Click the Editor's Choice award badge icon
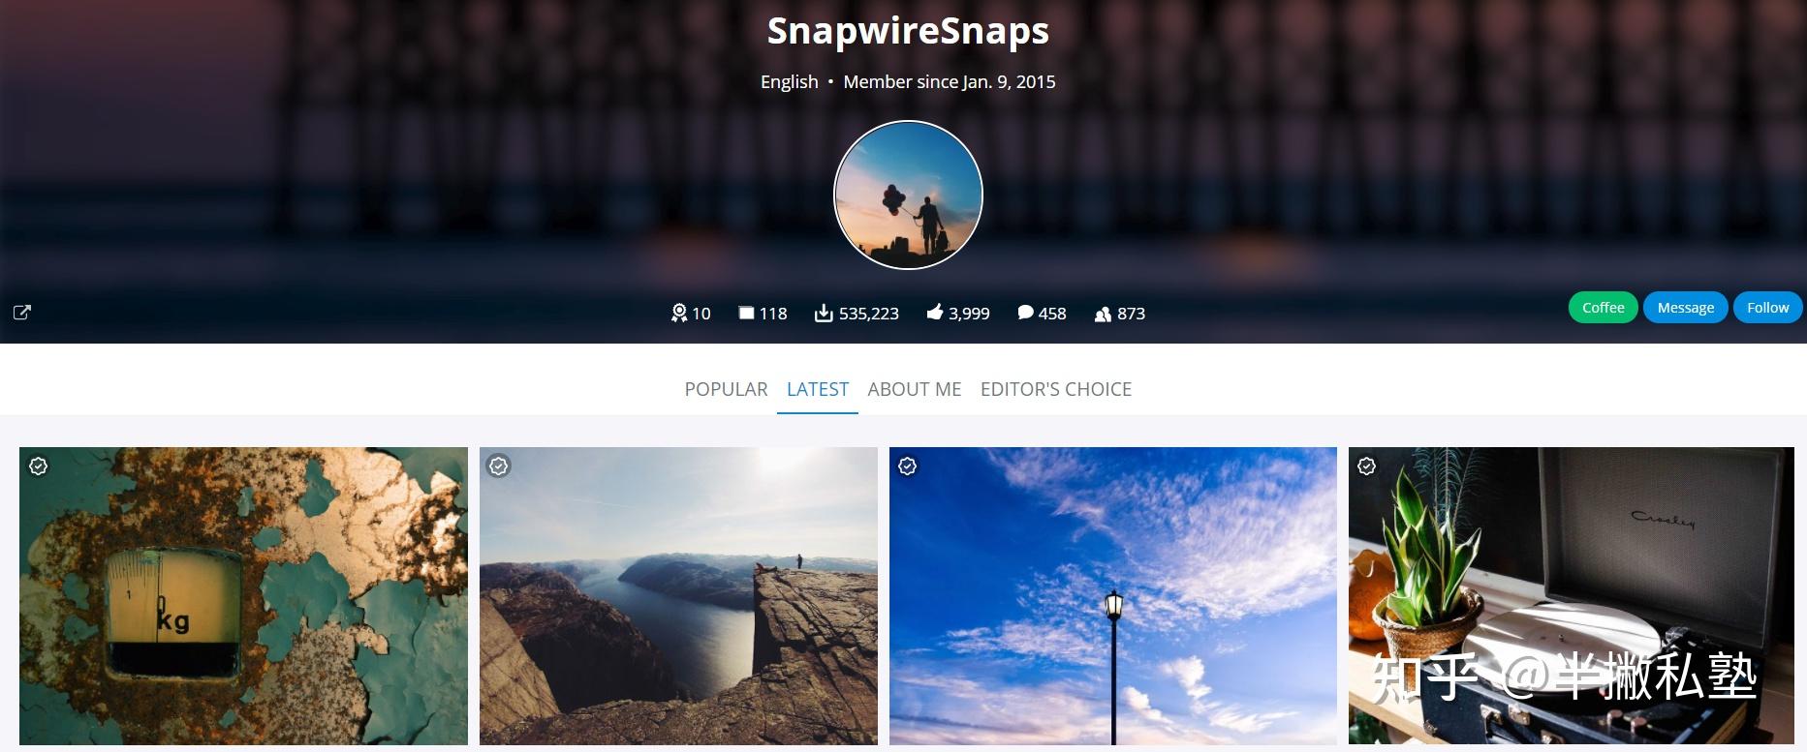This screenshot has height=752, width=1807. [679, 313]
